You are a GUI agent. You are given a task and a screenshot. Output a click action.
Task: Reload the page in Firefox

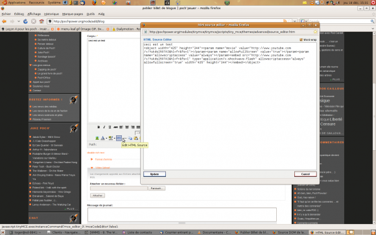coord(25,21)
